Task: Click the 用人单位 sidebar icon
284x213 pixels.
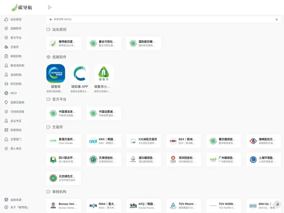Action: point(6,149)
